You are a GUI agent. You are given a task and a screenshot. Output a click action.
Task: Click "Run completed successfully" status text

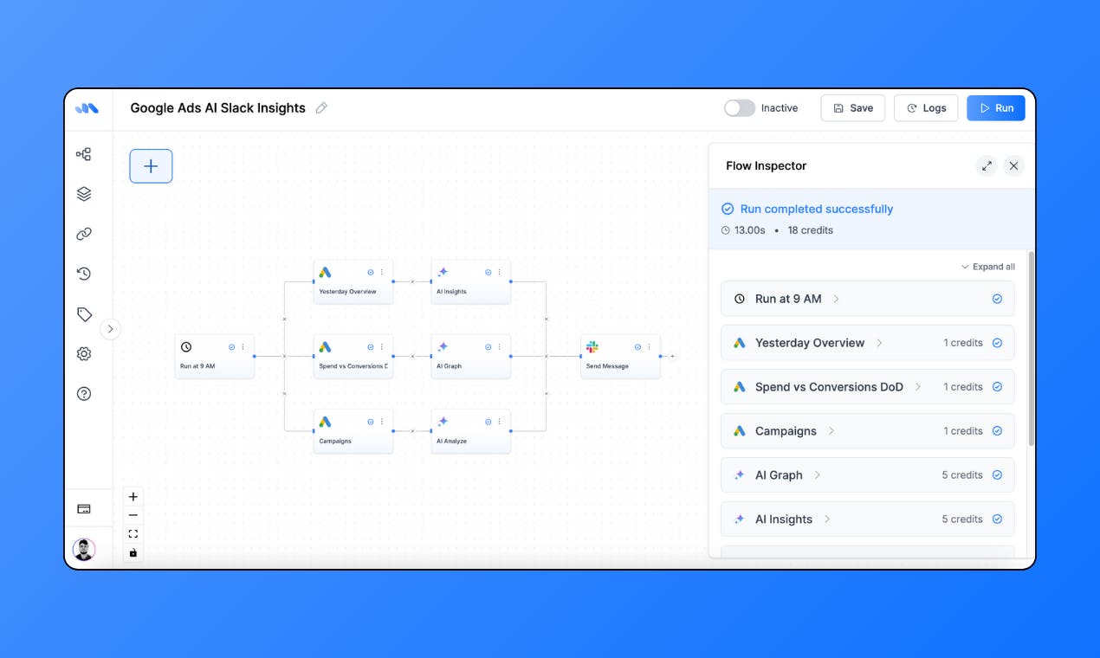coord(817,209)
